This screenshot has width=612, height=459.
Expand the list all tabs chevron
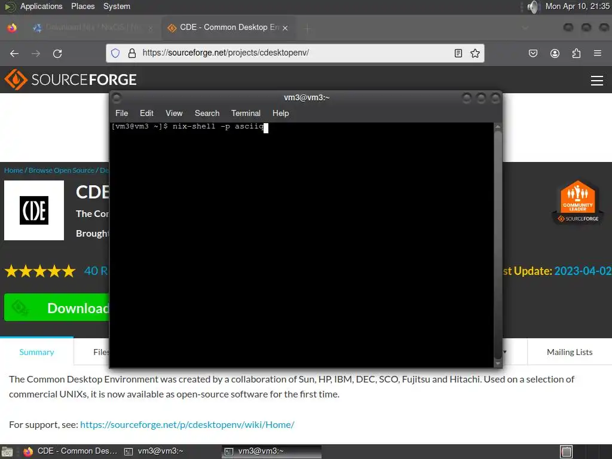click(525, 27)
